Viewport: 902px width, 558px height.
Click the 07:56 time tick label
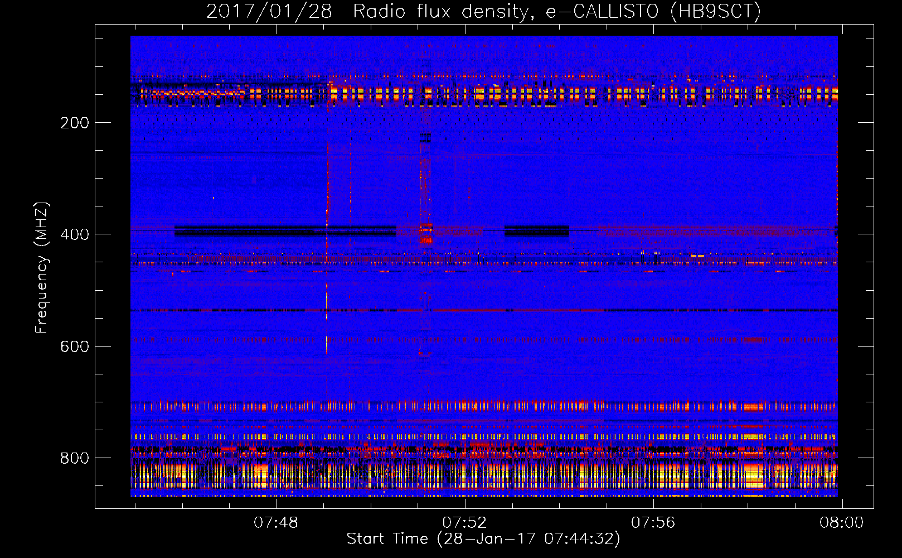click(653, 523)
